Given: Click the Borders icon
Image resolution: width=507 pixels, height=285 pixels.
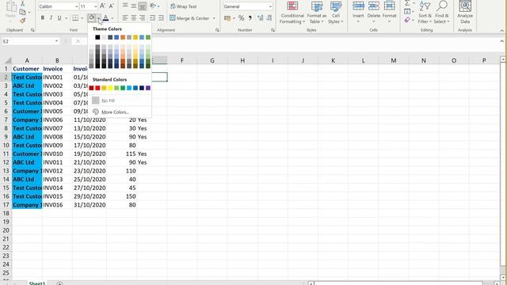Looking at the screenshot, I should pos(75,18).
